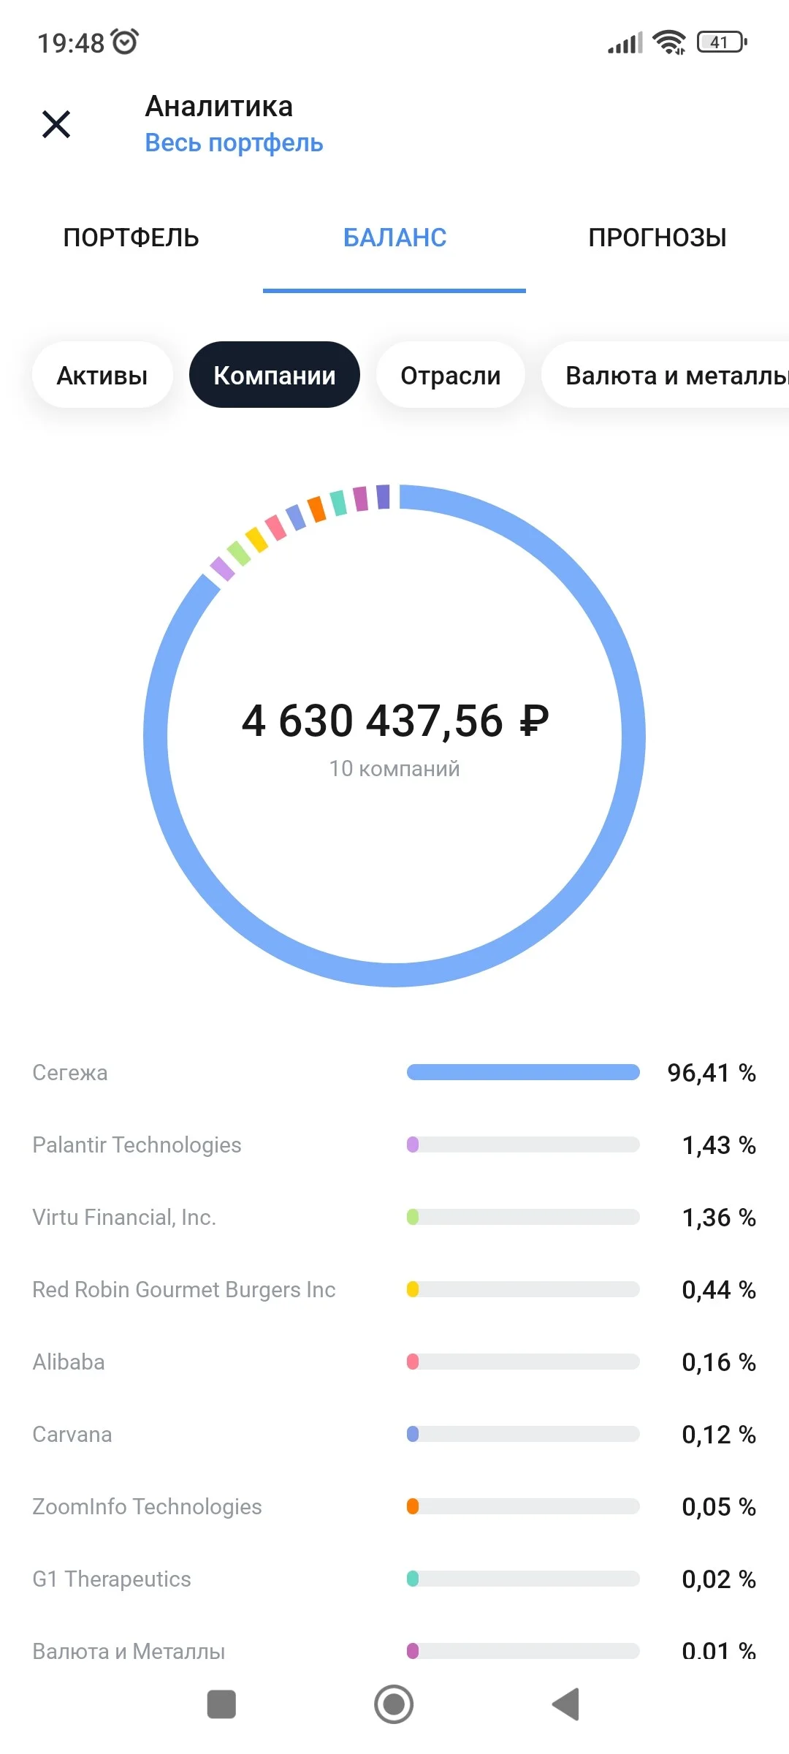Tap the Android back triangle icon
The width and height of the screenshot is (789, 1754).
tap(566, 1704)
